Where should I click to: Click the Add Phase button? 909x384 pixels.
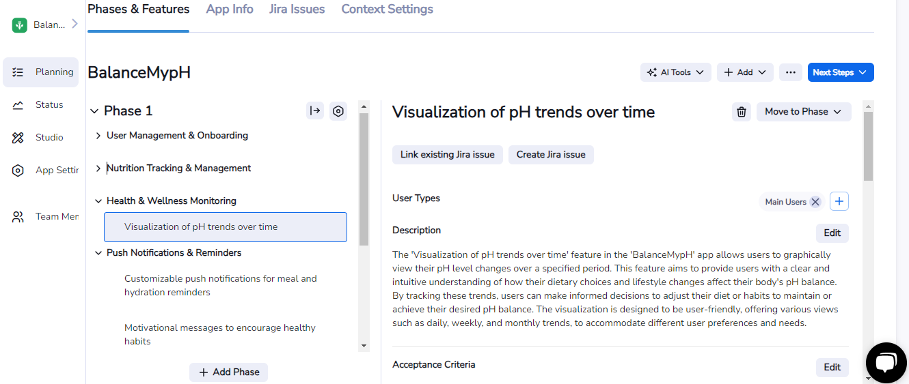[x=228, y=372]
